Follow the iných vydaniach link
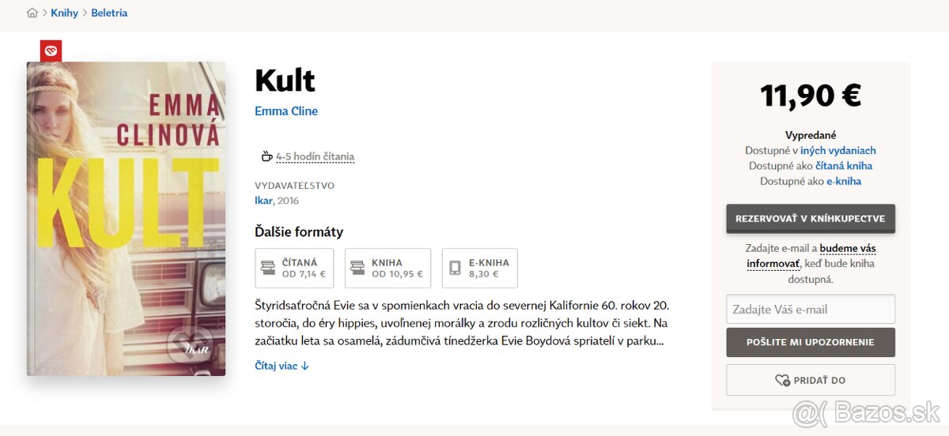Screen dimensions: 949x436 click(x=837, y=150)
